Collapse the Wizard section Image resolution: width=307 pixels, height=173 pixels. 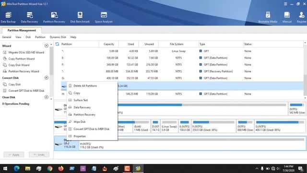point(47,46)
